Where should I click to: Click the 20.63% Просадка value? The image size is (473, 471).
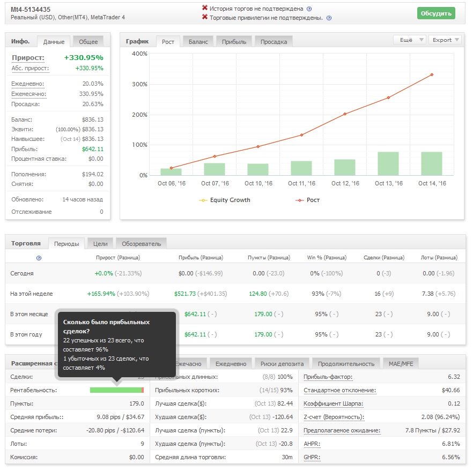coord(93,104)
